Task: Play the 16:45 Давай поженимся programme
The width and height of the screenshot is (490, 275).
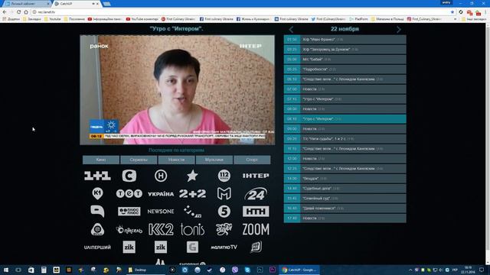Action: 345,209
